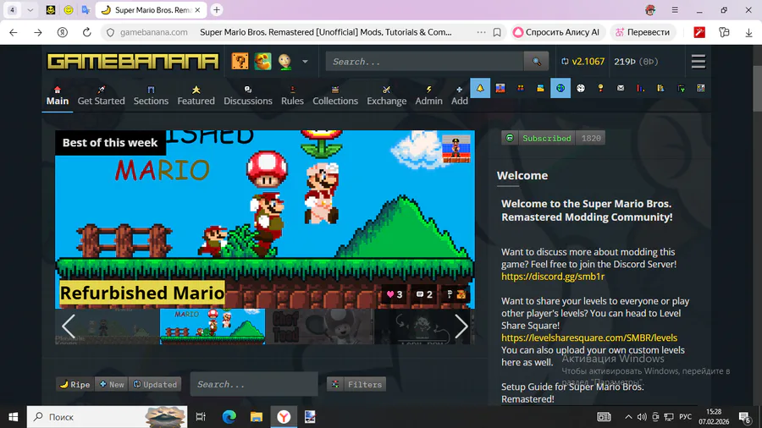Screen dimensions: 762x428
Task: Expand the Filters button
Action: [x=356, y=384]
